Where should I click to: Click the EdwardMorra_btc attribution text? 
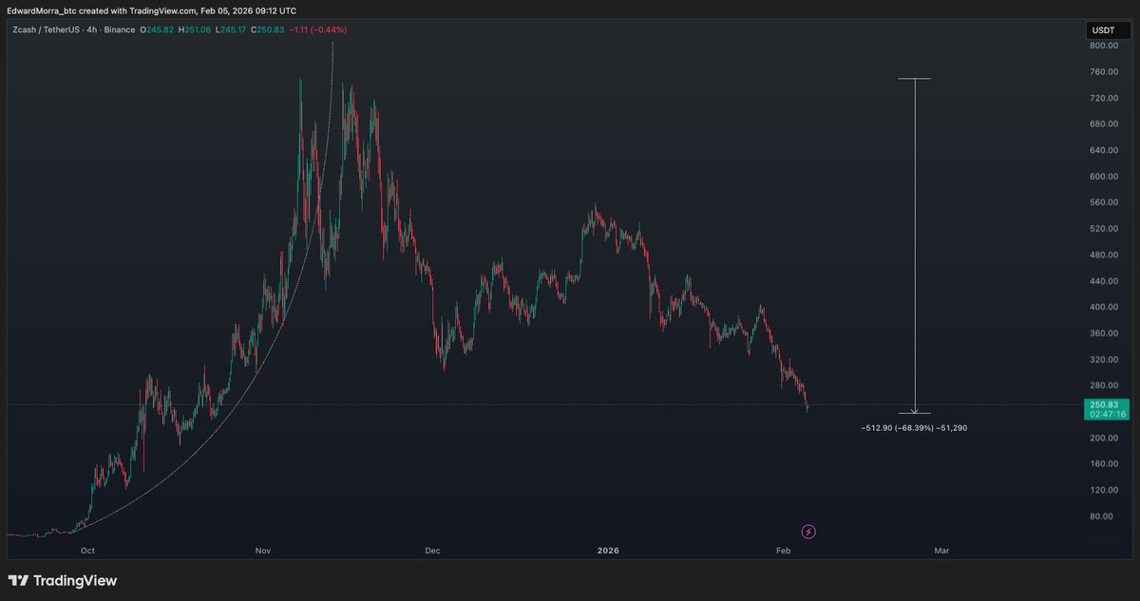[40, 10]
